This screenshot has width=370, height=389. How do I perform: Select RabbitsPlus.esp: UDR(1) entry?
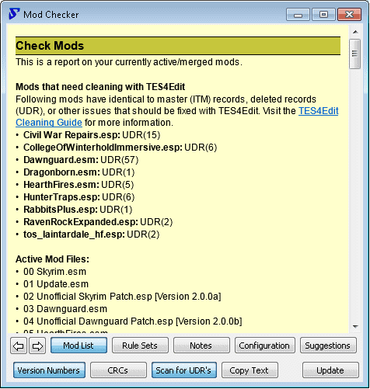[78, 210]
